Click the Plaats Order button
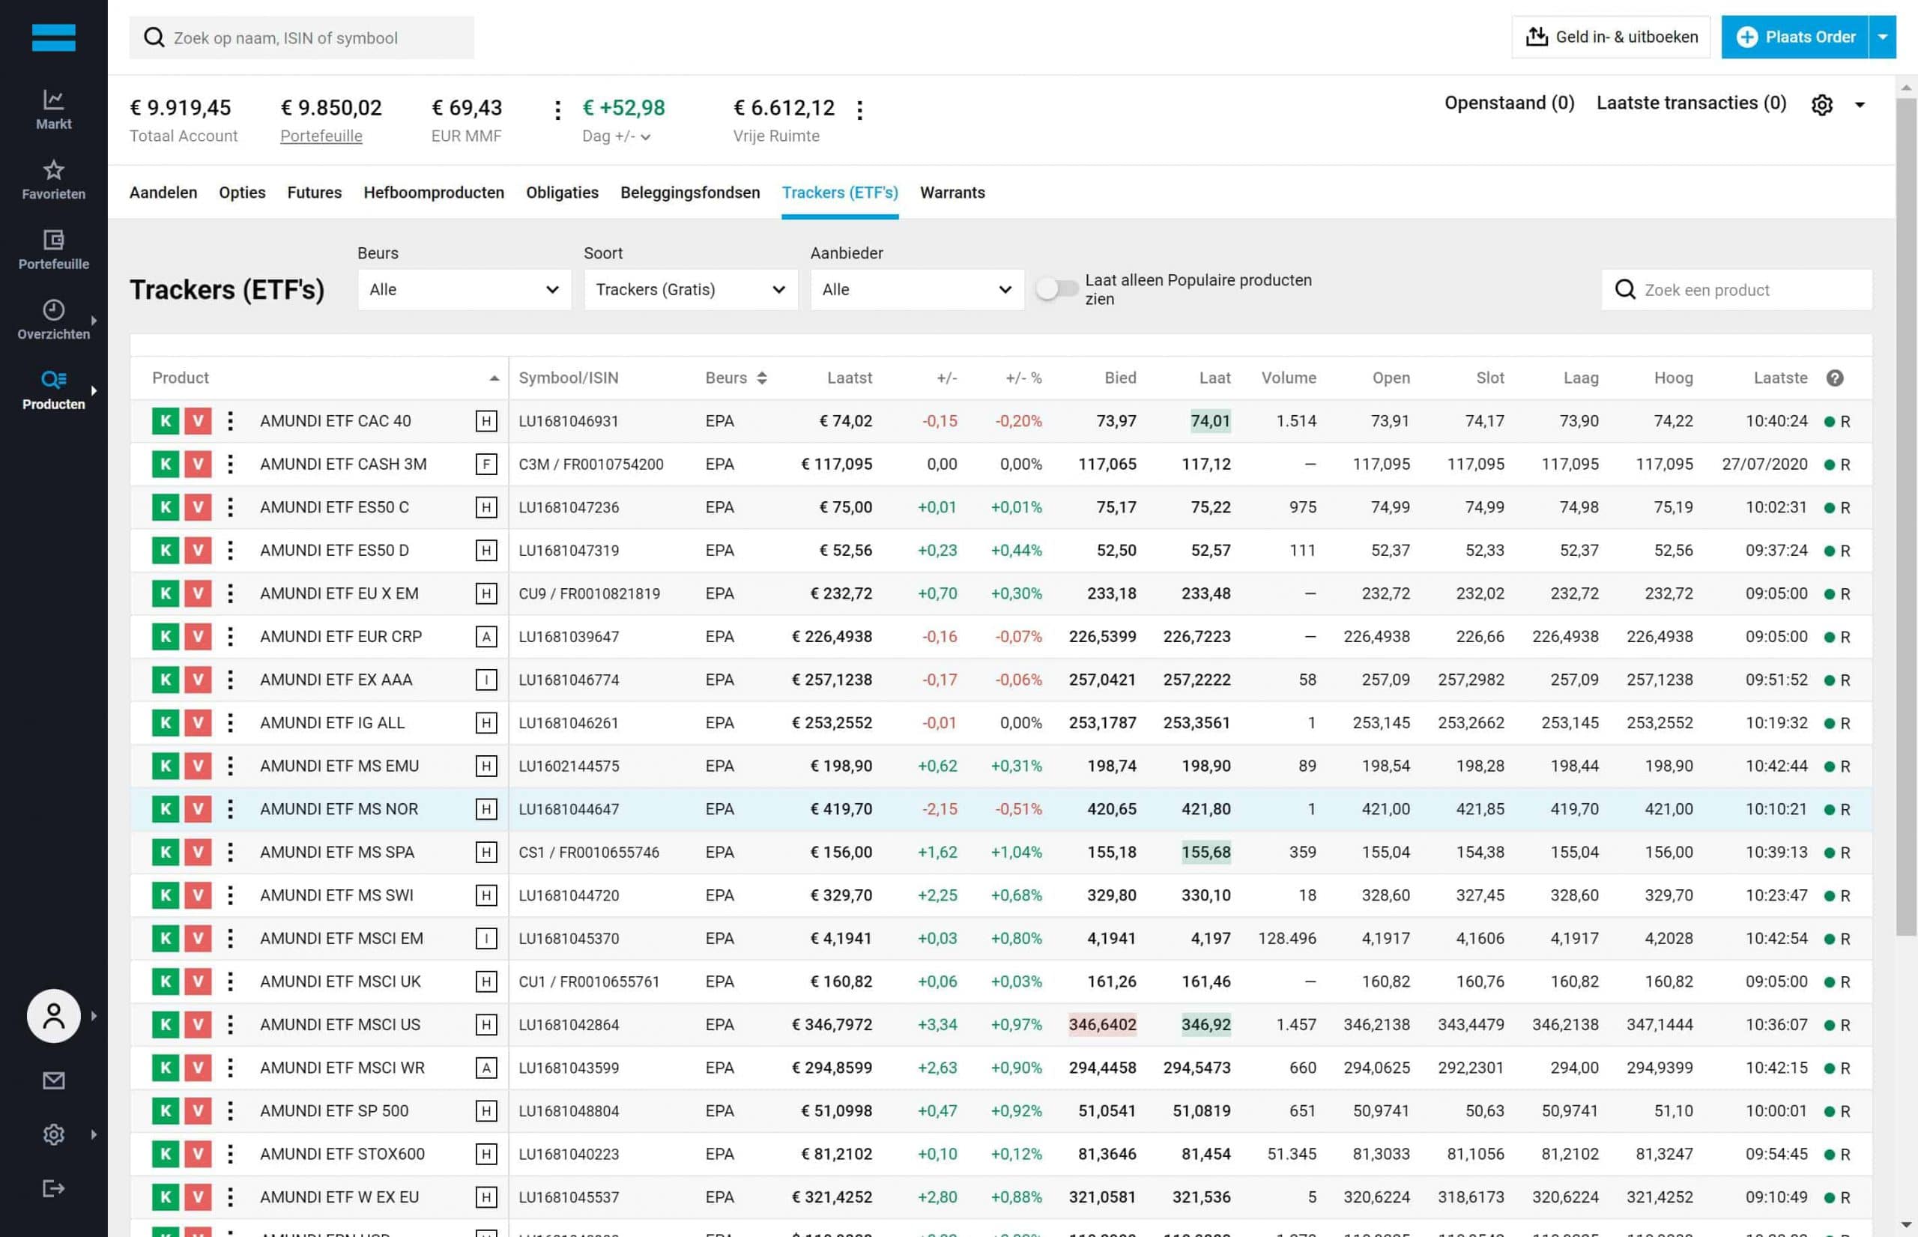 [1795, 37]
